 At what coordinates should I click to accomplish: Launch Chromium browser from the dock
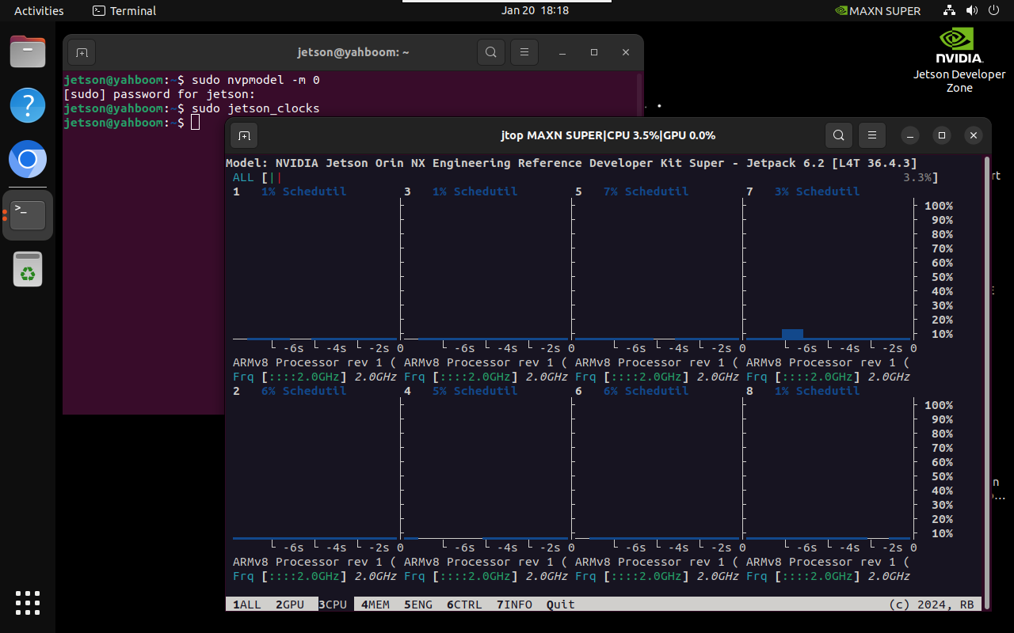click(x=28, y=160)
